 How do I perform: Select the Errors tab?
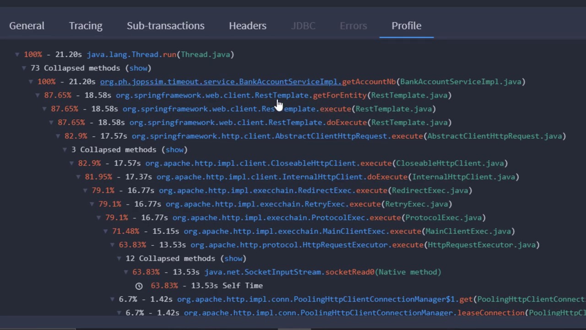click(x=353, y=26)
